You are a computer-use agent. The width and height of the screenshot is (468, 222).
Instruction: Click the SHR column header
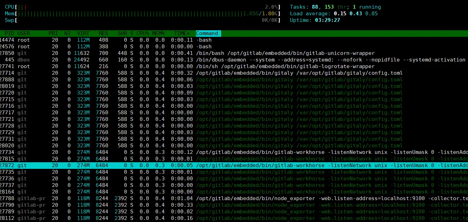click(x=122, y=33)
